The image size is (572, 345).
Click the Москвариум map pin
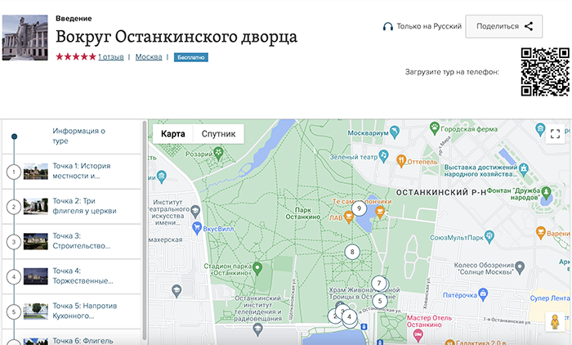coord(395,132)
